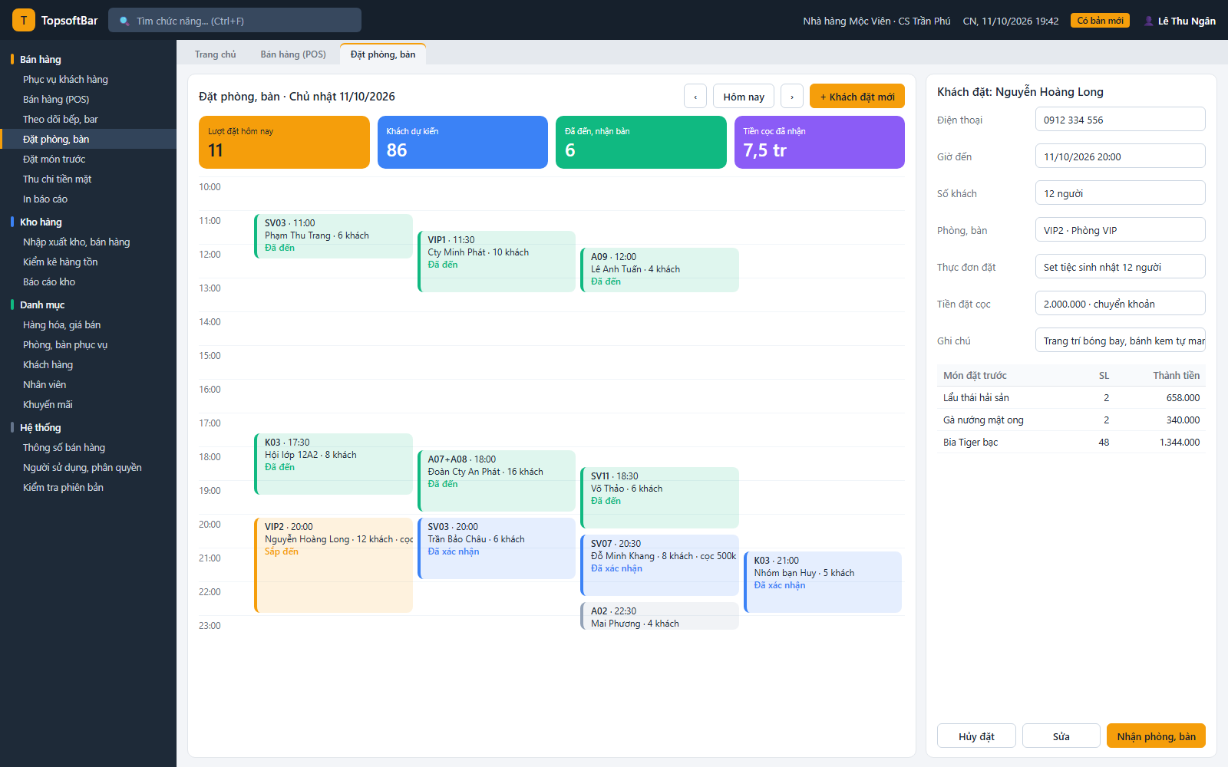The image size is (1228, 767).
Task: Click the TopsoftBar logo icon
Action: pos(24,20)
